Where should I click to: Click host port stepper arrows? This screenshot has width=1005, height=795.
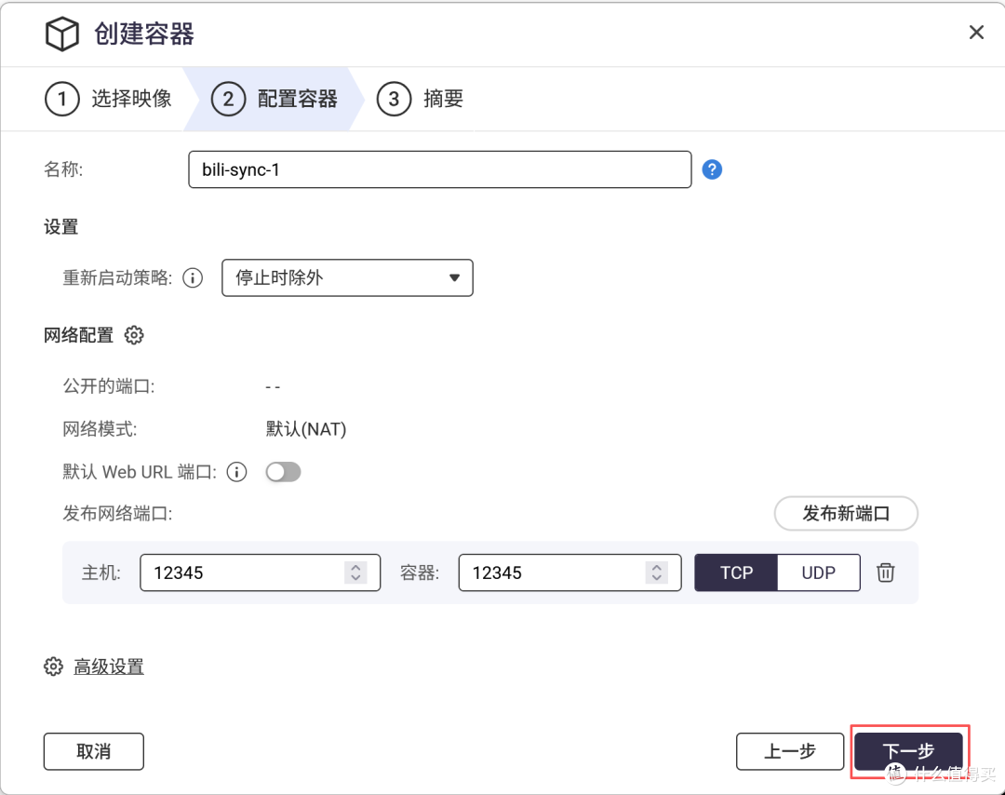(x=355, y=573)
